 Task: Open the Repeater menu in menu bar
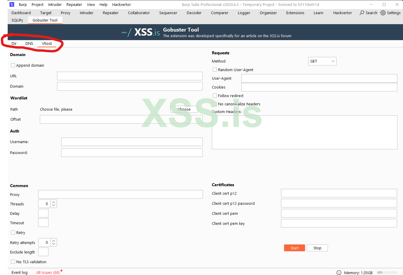74,4
